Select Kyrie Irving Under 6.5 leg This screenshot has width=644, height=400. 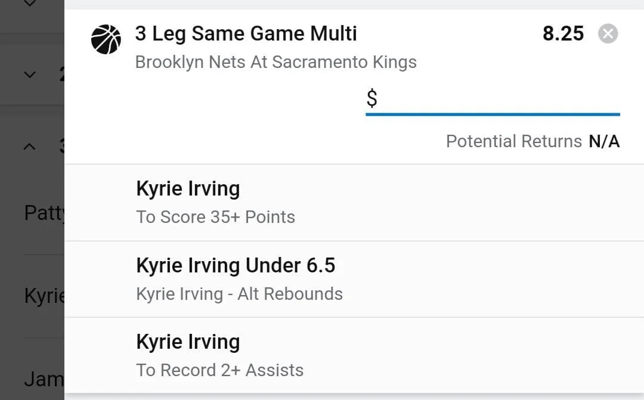coord(354,279)
